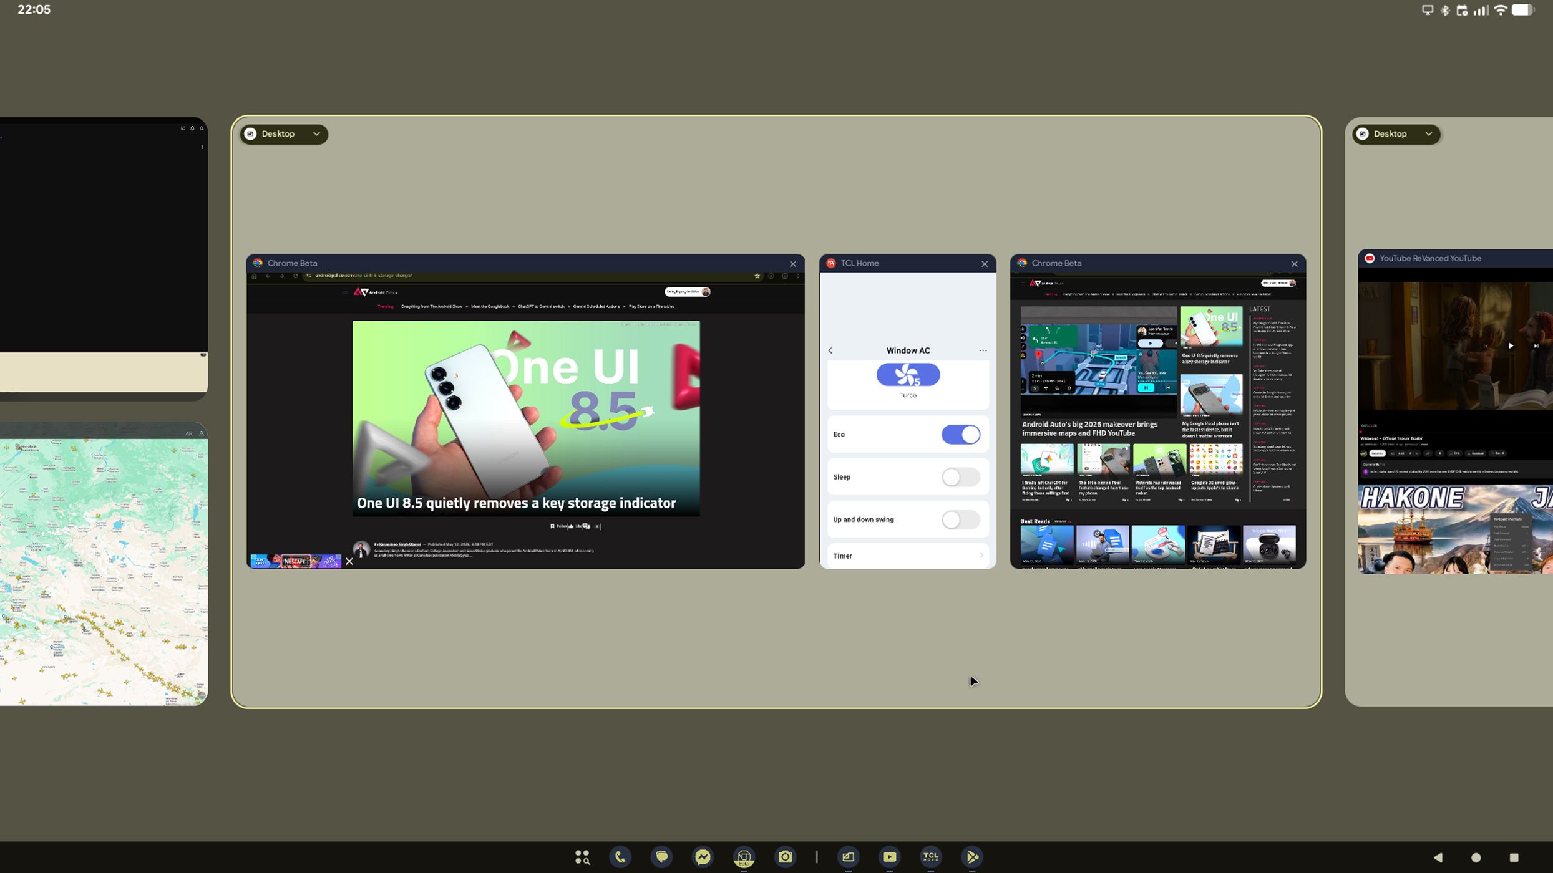Viewport: 1553px width, 873px height.
Task: Select YouTube ReVanced window preview
Action: (1455, 412)
